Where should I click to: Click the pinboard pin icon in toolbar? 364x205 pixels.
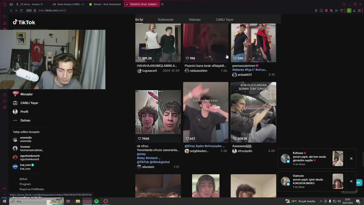pyautogui.click(x=316, y=11)
